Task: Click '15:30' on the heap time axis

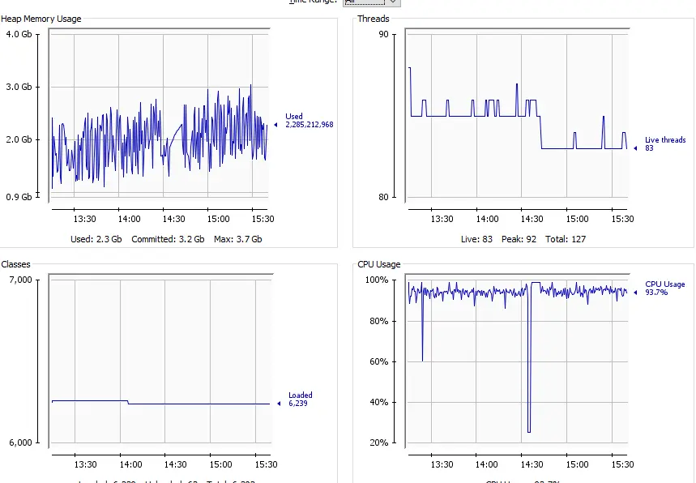Action: point(263,219)
